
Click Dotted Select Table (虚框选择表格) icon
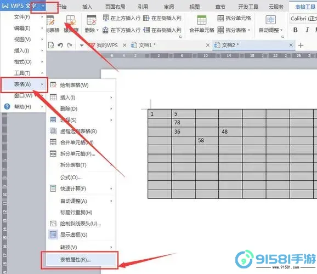coord(53,131)
